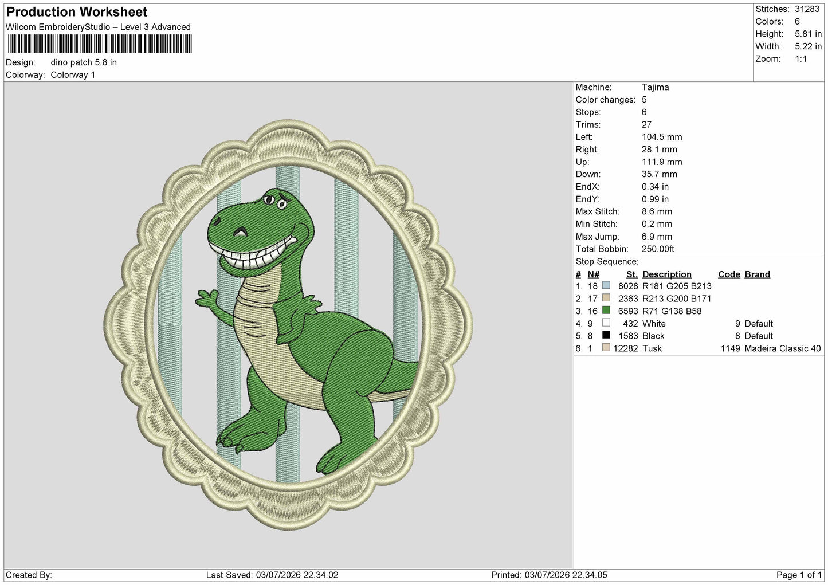Image resolution: width=828 pixels, height=585 pixels.
Task: Click the 'Colorway 1' value
Action: (x=73, y=75)
